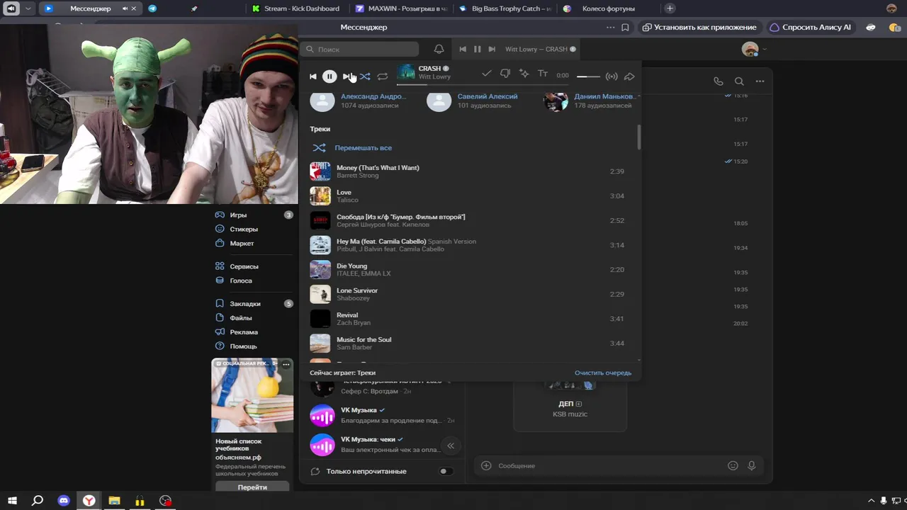Record a voice message with microphone icon
The width and height of the screenshot is (907, 510).
[752, 465]
